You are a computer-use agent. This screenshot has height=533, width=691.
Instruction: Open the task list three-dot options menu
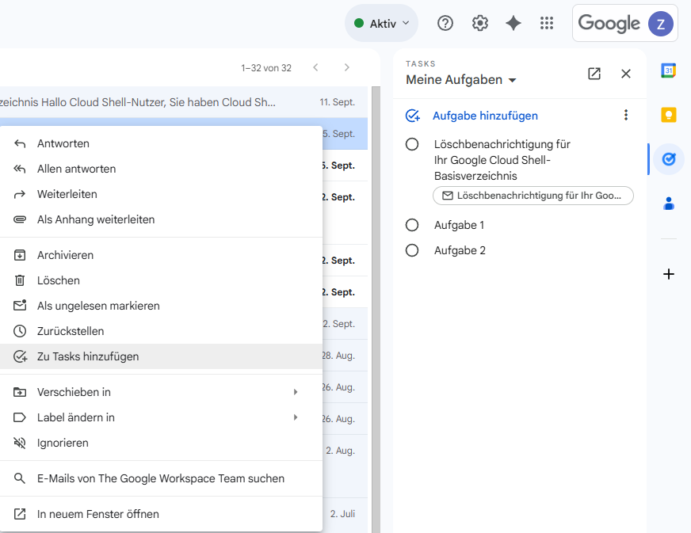coord(626,116)
